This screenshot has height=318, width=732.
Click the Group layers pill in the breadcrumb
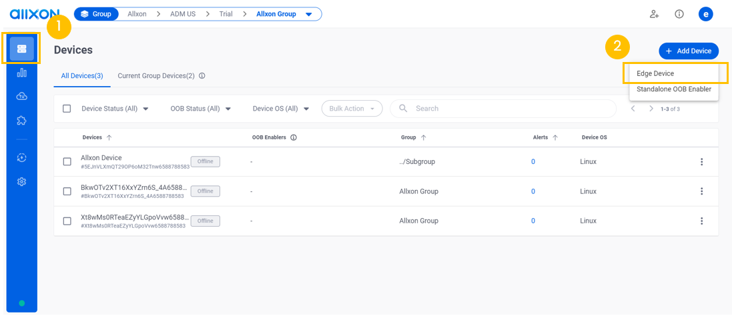95,14
